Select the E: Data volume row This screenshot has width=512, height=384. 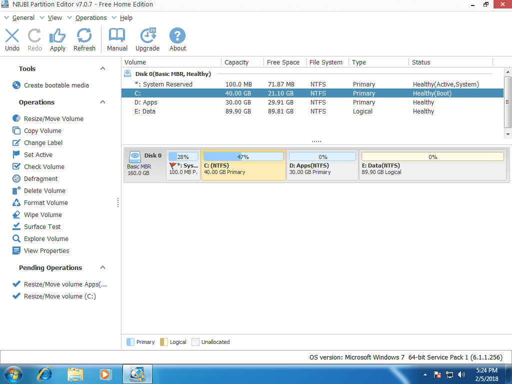click(x=312, y=111)
